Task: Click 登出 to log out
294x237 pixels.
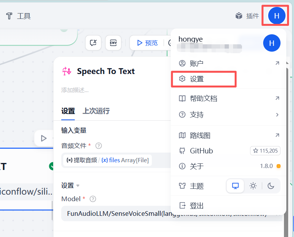Action: point(197,205)
